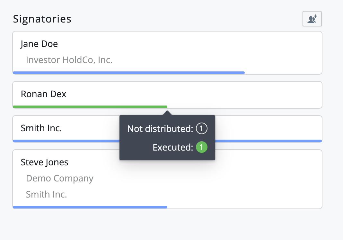Click the tooltip arrow below Ronan Dex's bar
343x240 pixels.
pos(167,113)
